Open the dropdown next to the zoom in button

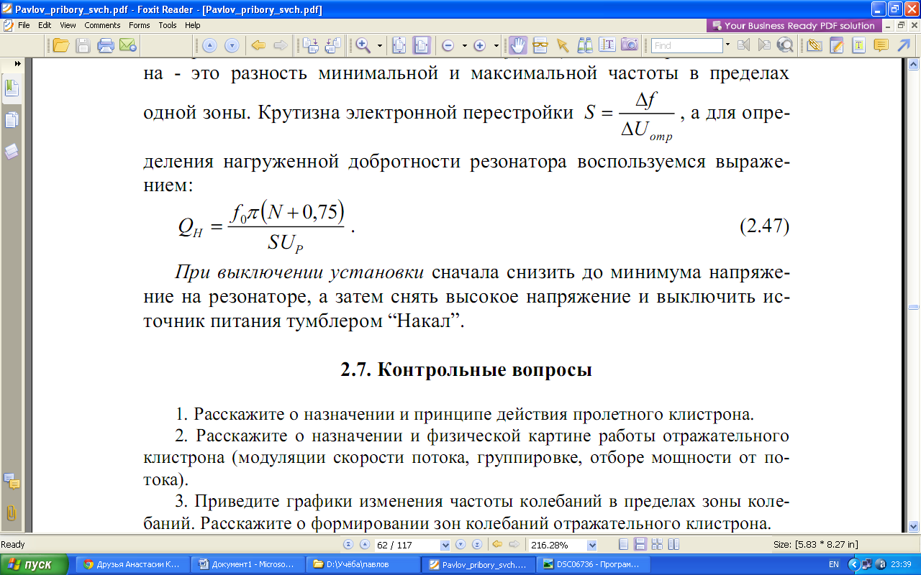[496, 45]
